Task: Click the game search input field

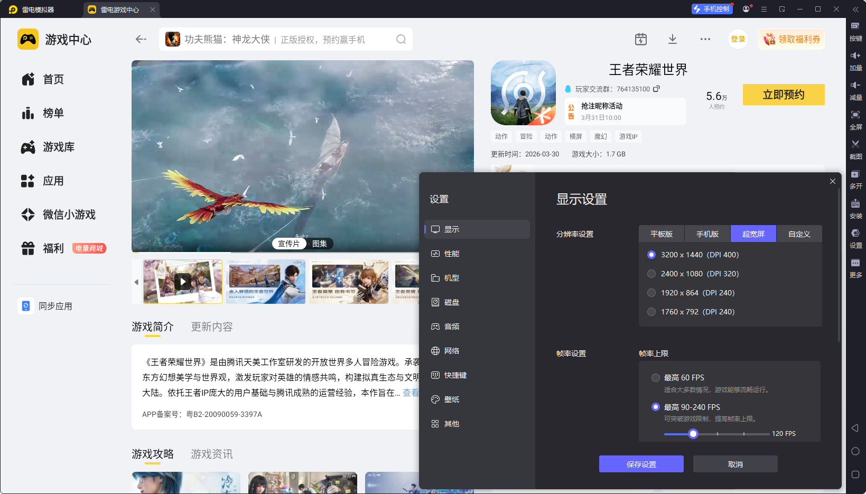Action: tap(285, 40)
